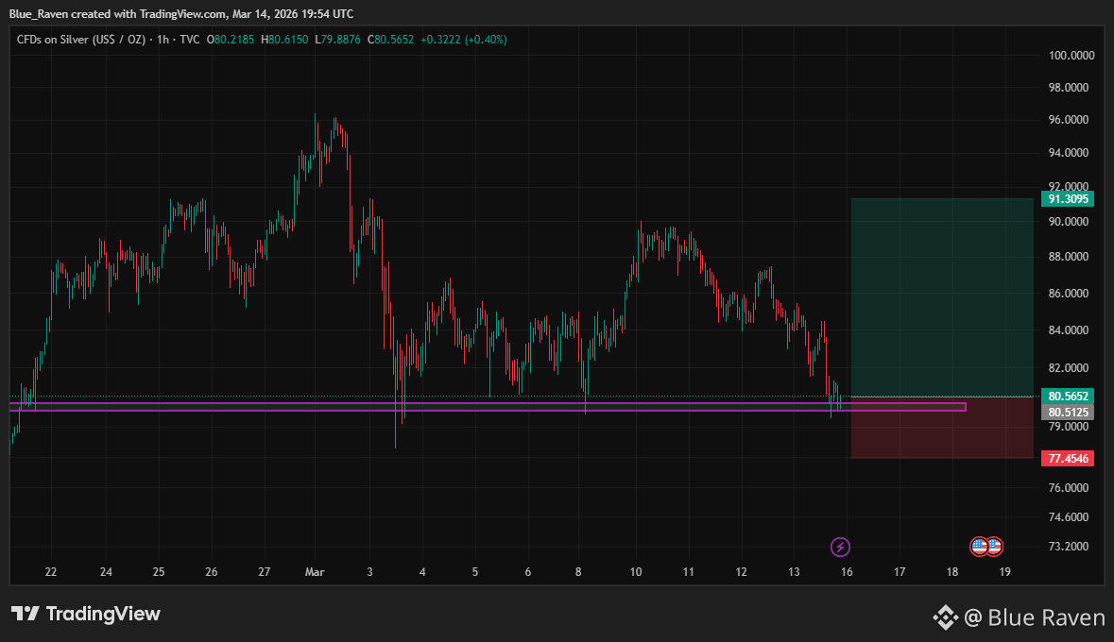Click the 3 date on time axis
Viewport: 1114px width, 642px height.
(x=369, y=572)
